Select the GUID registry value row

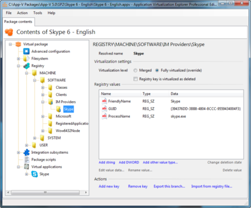coord(171,109)
